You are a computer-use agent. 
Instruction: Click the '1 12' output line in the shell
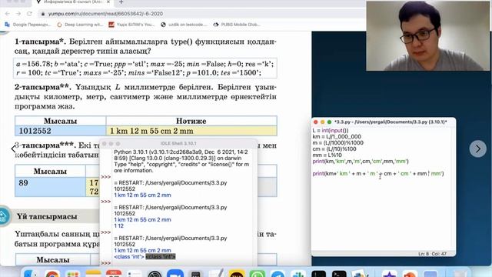click(119, 225)
